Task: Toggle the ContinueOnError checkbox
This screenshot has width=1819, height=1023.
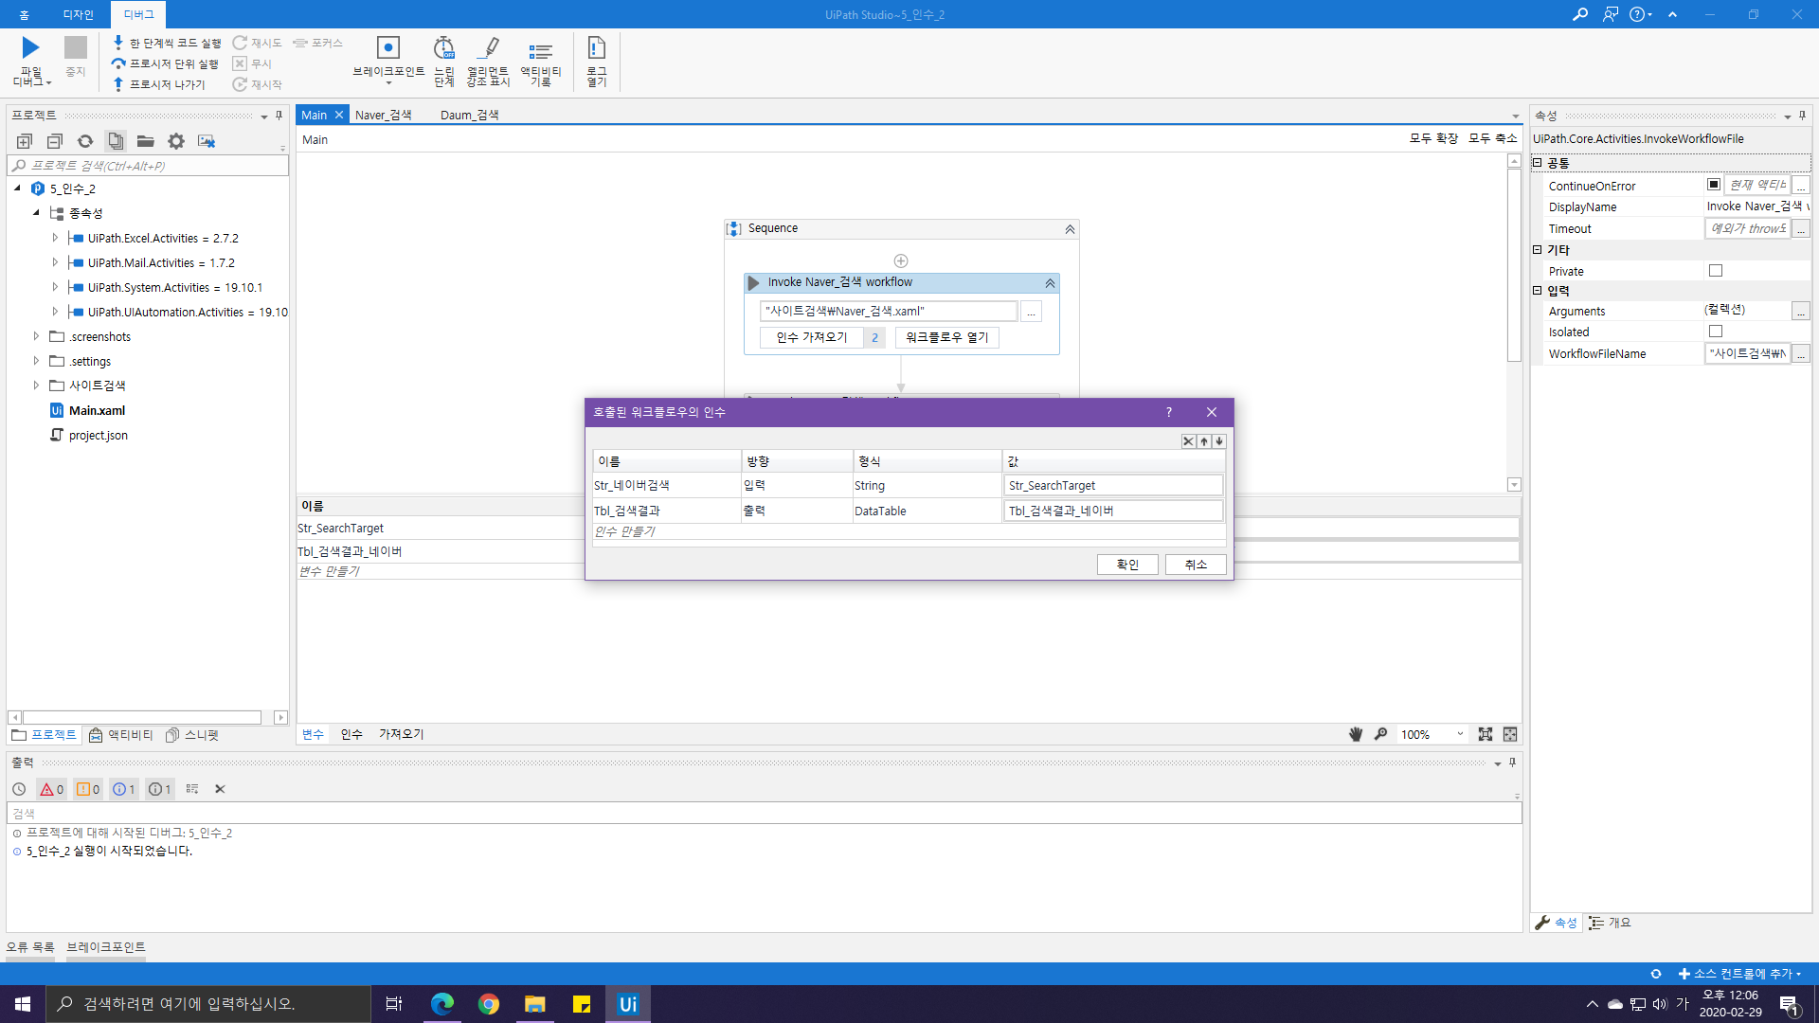Action: (x=1713, y=185)
